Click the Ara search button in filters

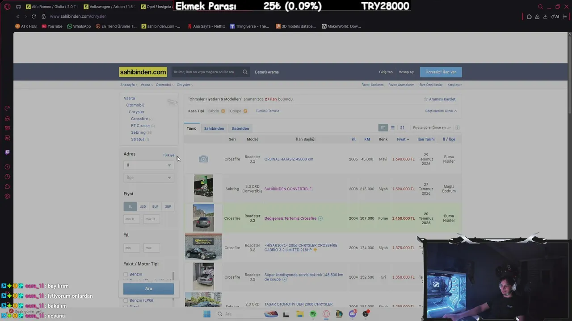(x=148, y=288)
